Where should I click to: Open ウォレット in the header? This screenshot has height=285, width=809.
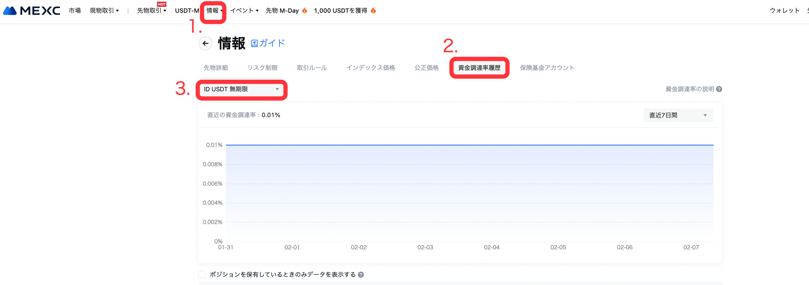(784, 11)
